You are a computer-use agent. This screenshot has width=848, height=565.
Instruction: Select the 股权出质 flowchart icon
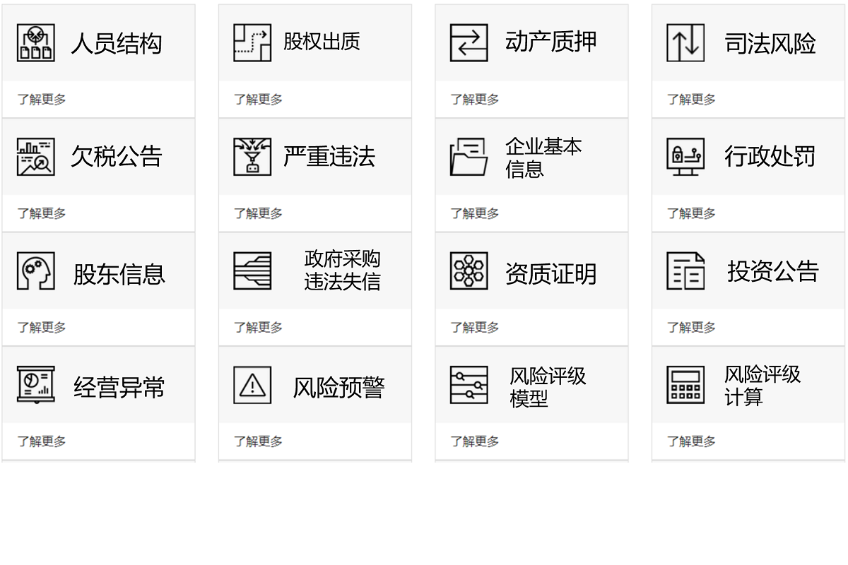252,42
